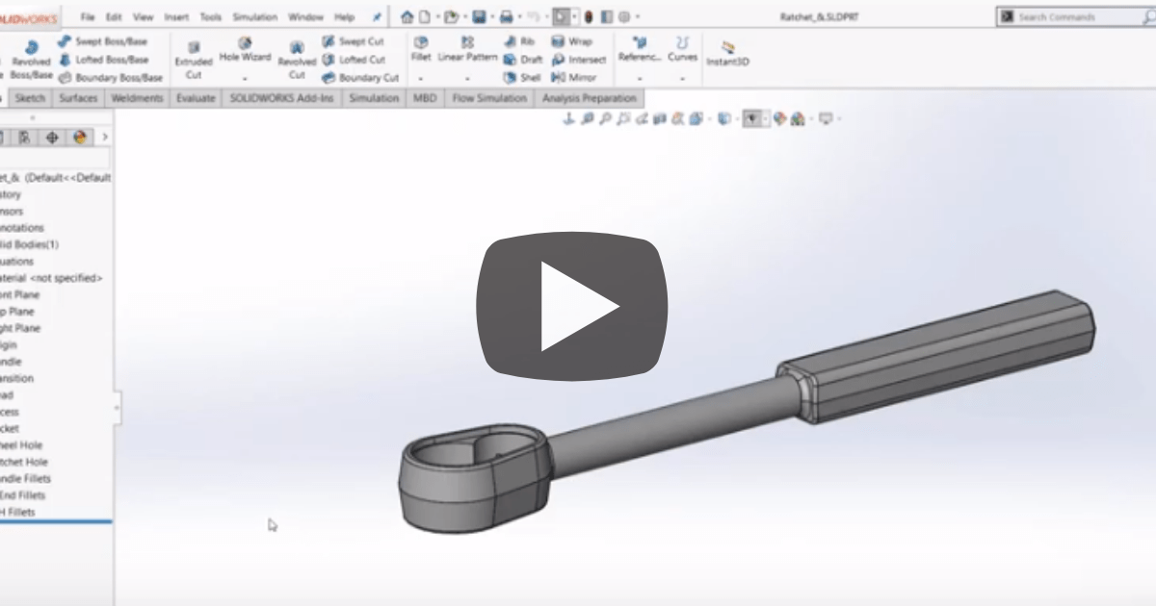Select the Swept Cut tool
The width and height of the screenshot is (1156, 606).
[x=353, y=42]
